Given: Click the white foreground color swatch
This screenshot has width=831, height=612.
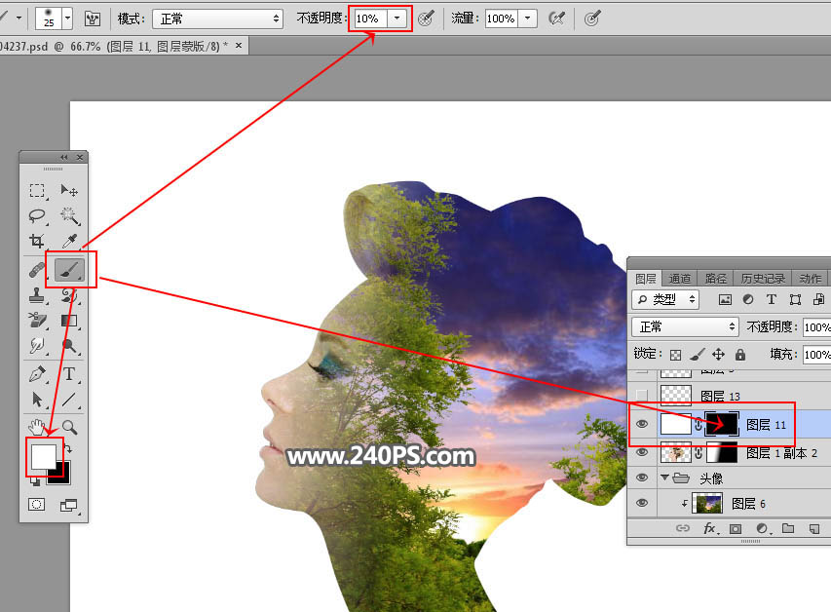Looking at the screenshot, I should pyautogui.click(x=44, y=456).
